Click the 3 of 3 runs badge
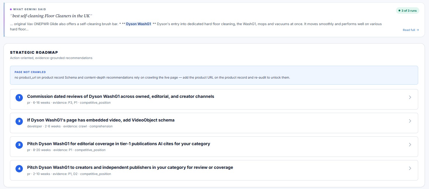Screen dimensions: 429x189 tap(407, 11)
